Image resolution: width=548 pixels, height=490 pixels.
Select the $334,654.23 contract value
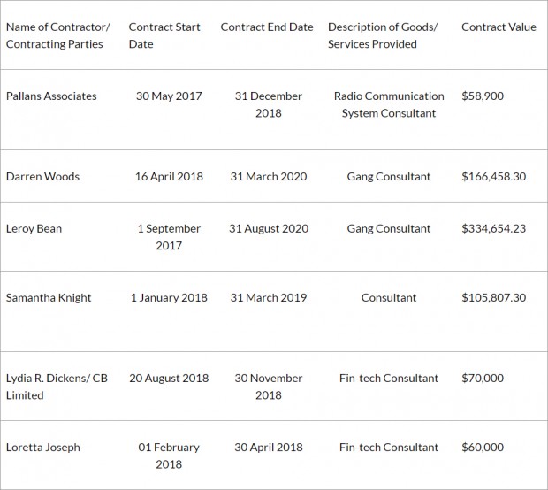point(493,228)
